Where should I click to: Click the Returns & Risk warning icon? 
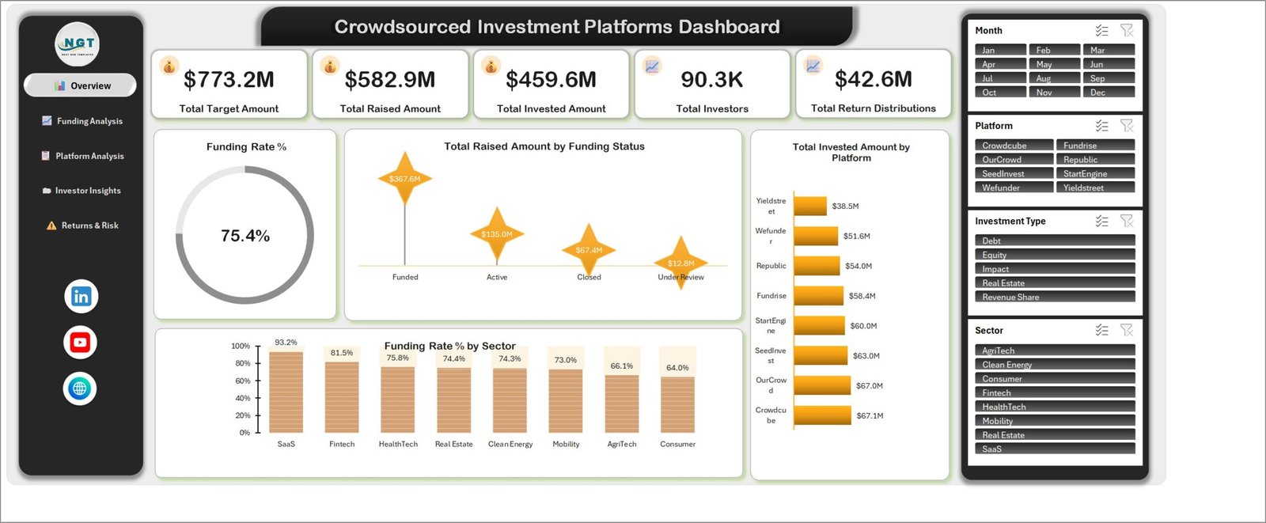tap(51, 225)
